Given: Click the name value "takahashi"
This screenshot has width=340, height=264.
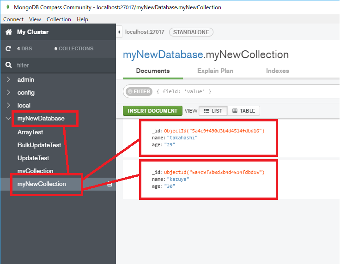Looking at the screenshot, I should pos(182,138).
